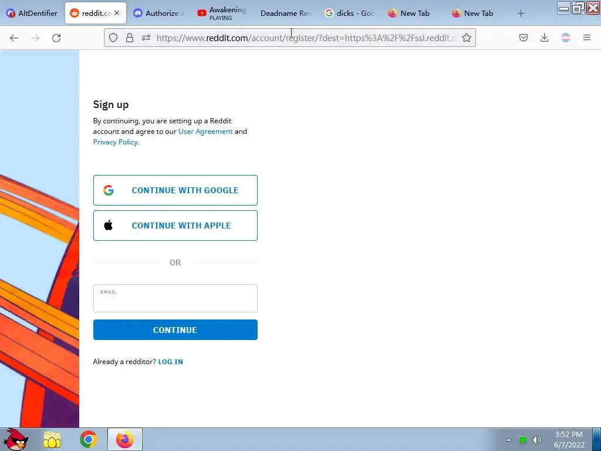Click the taskbar clock and date
Image resolution: width=601 pixels, height=451 pixels.
point(569,439)
